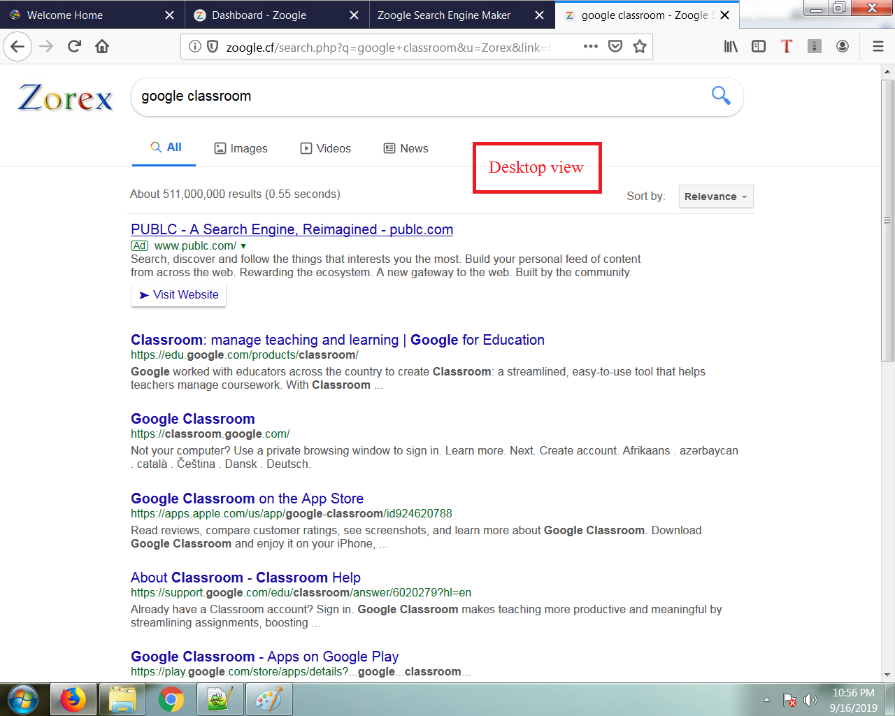
Task: Open Google Classroom - Apps on Google Play
Action: tap(265, 657)
